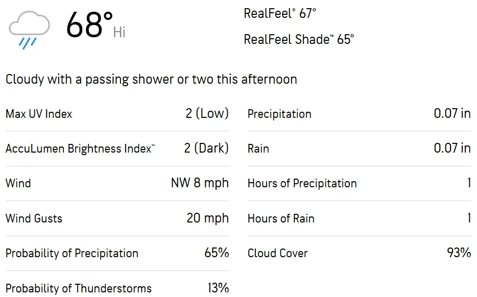
Task: Select the Hours of Precipitation label
Action: (302, 183)
